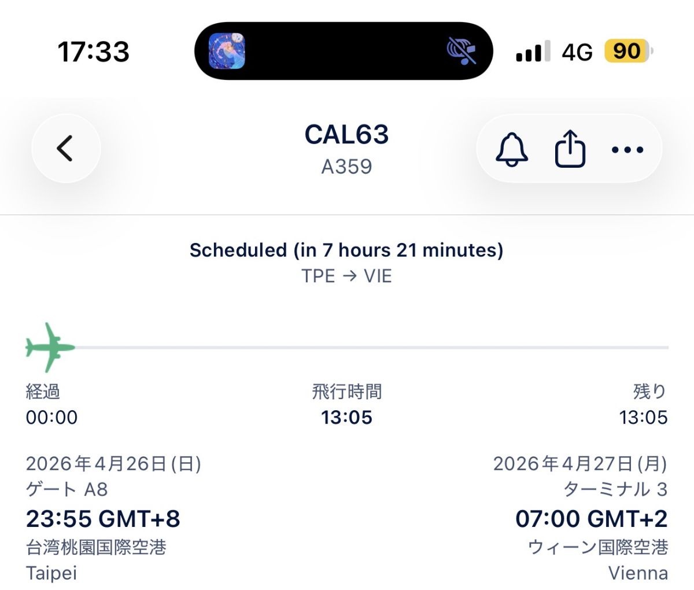Select the 23:55 GMT+8 departure time

coord(103,519)
